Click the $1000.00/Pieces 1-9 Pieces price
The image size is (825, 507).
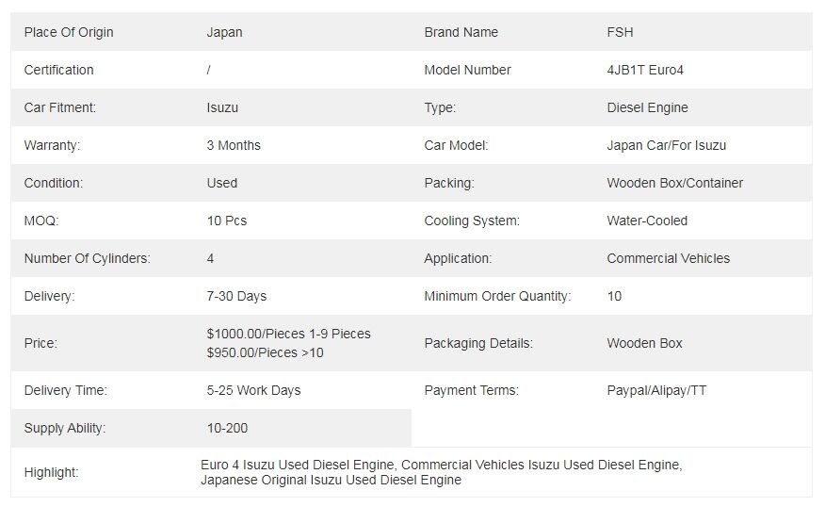(288, 334)
